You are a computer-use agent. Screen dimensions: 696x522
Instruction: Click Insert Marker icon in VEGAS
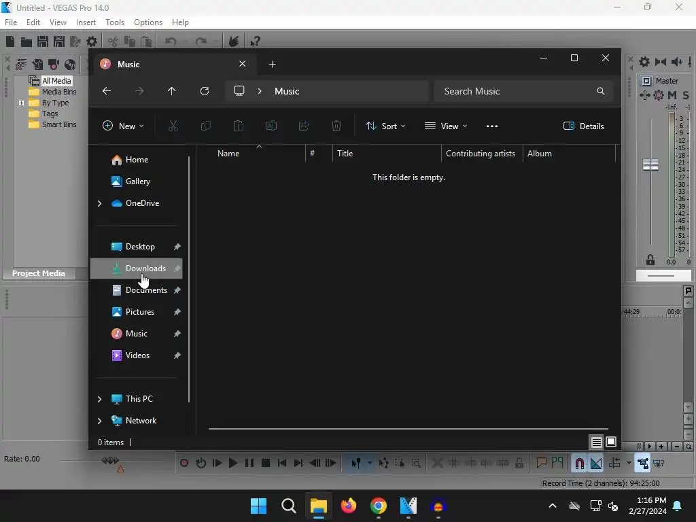pyautogui.click(x=541, y=464)
